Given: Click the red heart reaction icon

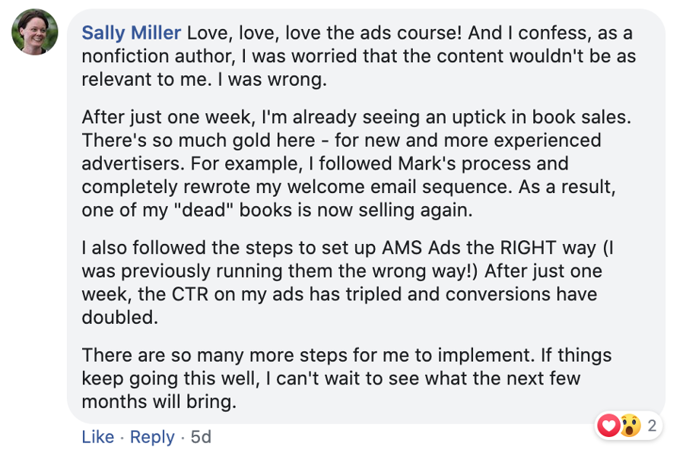Looking at the screenshot, I should [608, 426].
